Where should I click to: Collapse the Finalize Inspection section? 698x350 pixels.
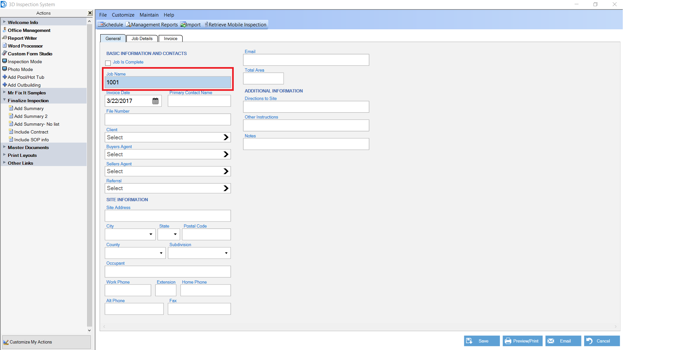(x=4, y=100)
